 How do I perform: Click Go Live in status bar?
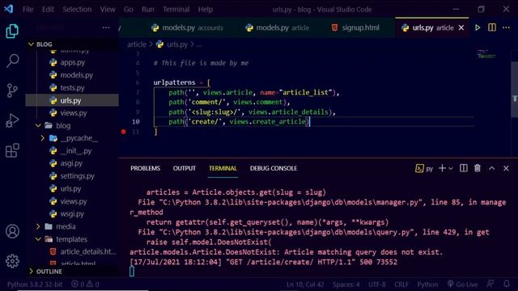[x=462, y=284]
